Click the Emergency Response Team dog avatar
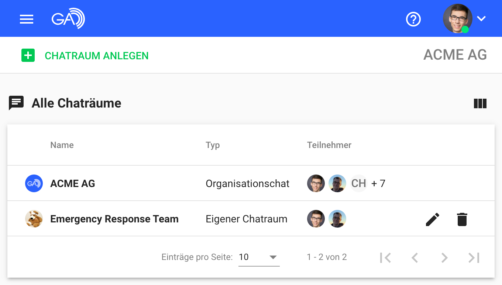This screenshot has width=502, height=285. coord(34,218)
